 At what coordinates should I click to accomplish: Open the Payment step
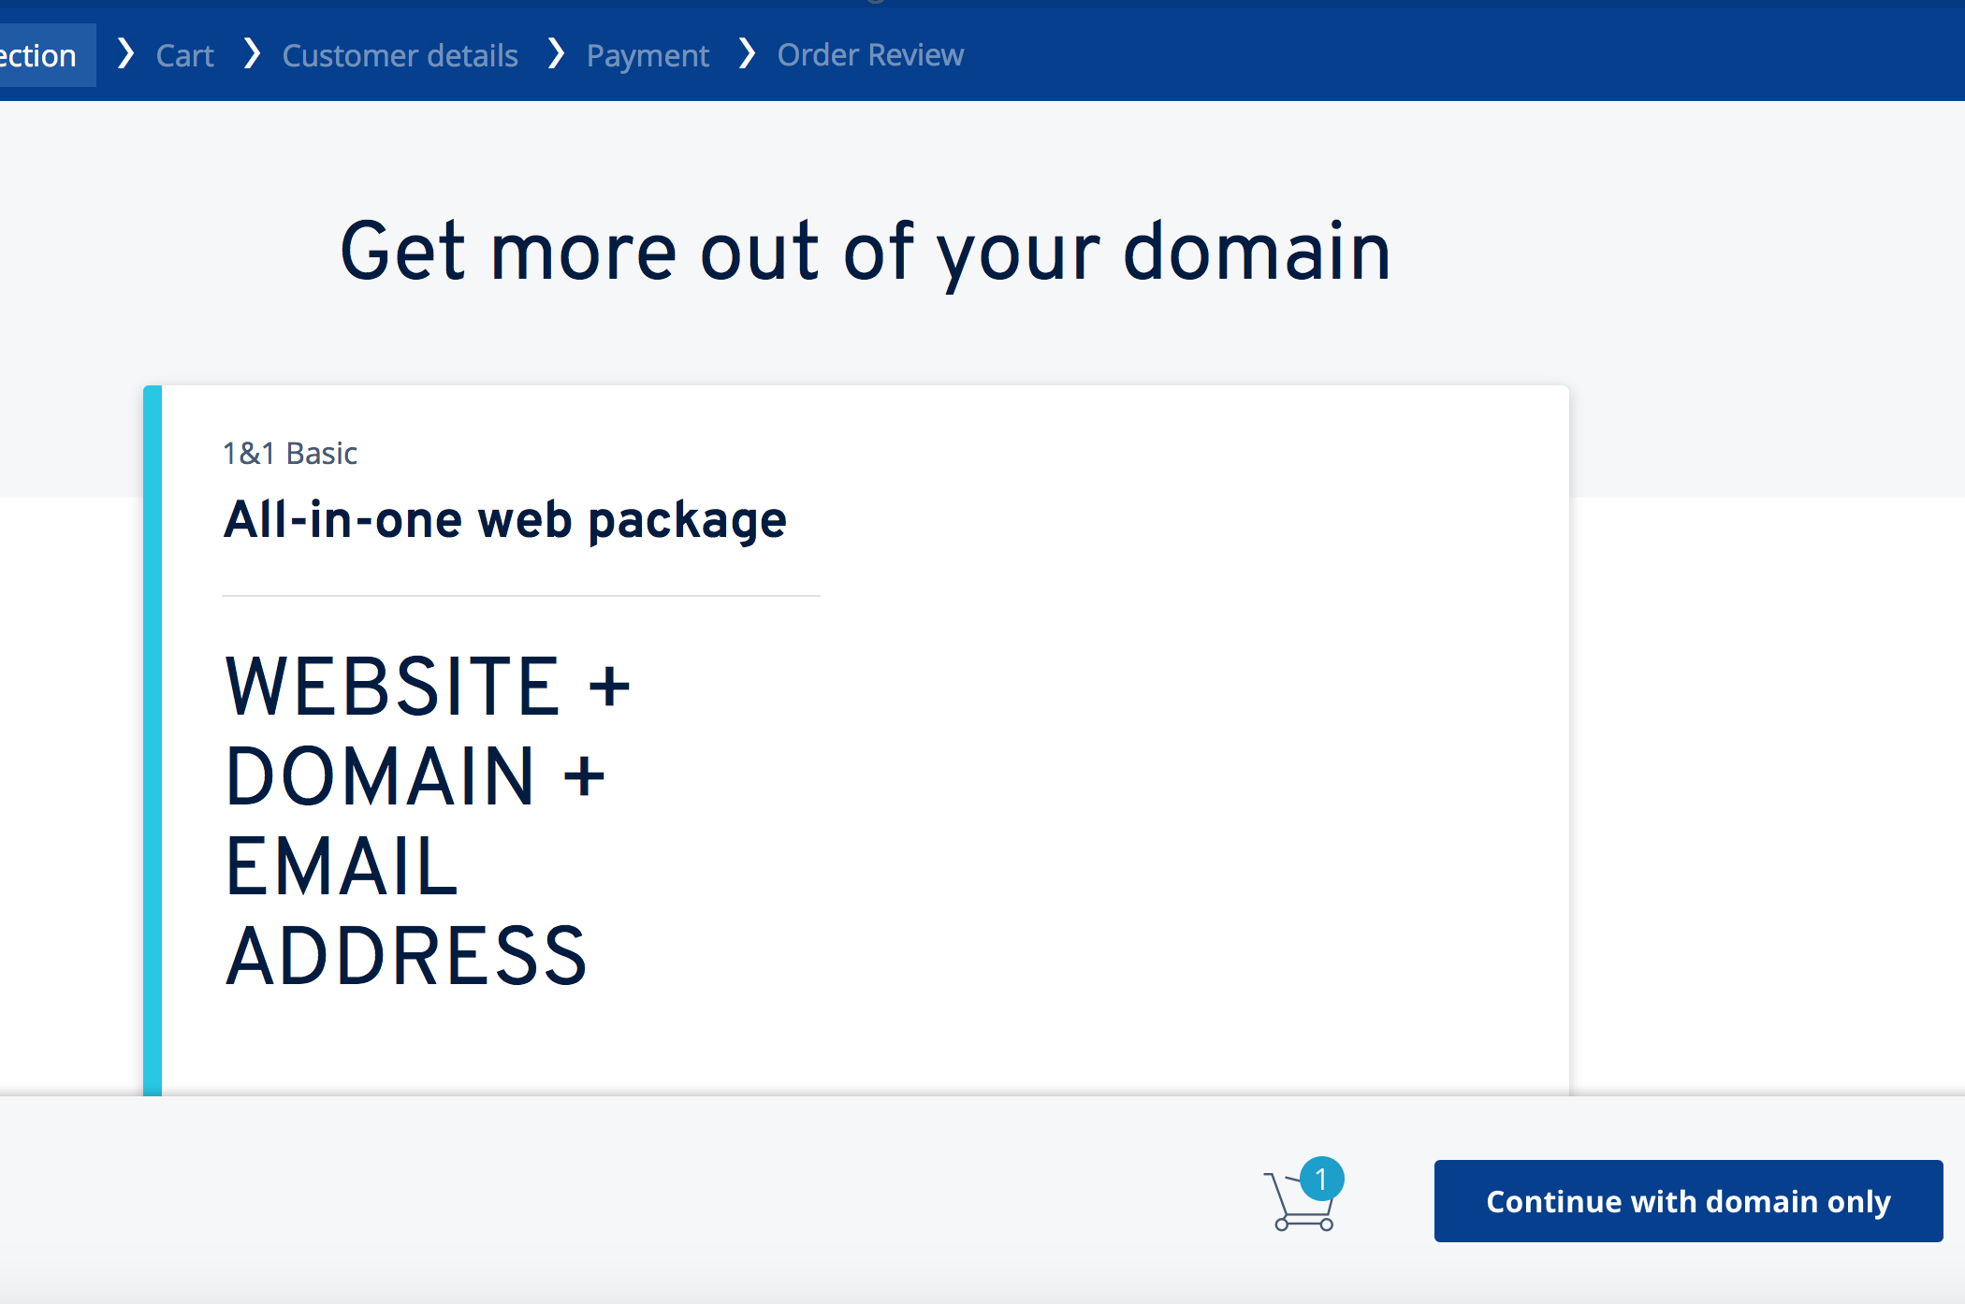(648, 55)
